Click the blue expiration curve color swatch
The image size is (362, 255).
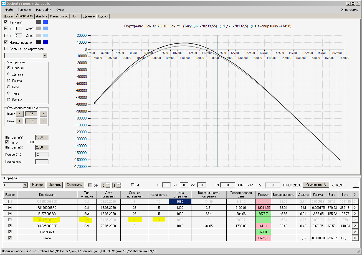click(x=45, y=42)
